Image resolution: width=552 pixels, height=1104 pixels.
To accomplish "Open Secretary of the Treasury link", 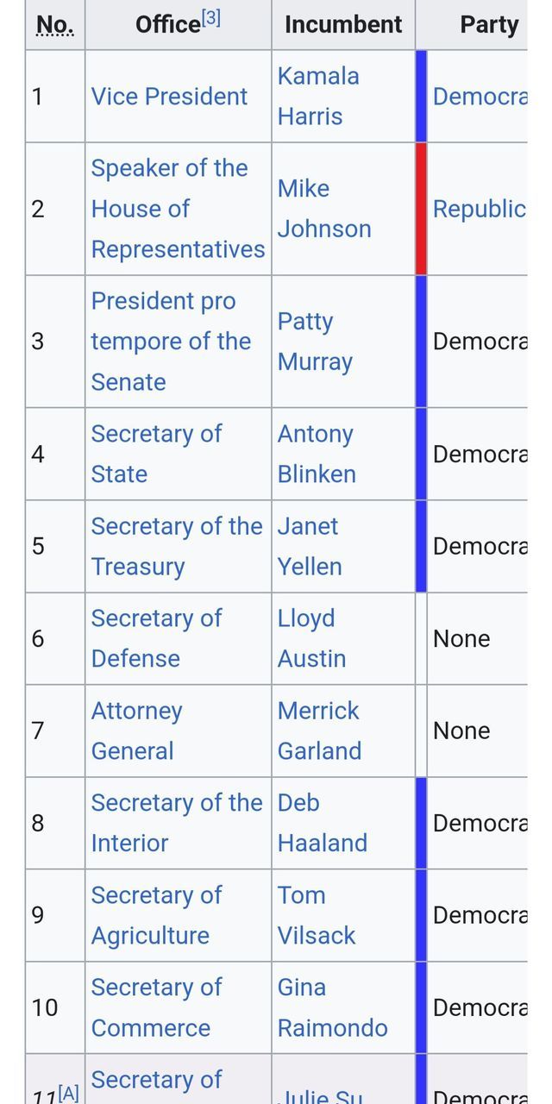I will tap(176, 546).
